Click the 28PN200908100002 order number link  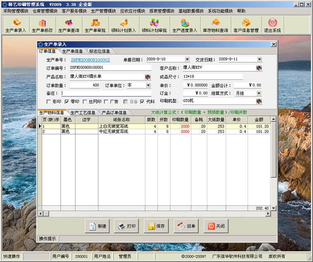click(x=90, y=60)
